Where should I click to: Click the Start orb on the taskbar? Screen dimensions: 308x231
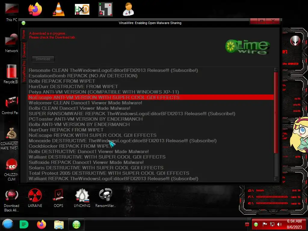point(8,224)
